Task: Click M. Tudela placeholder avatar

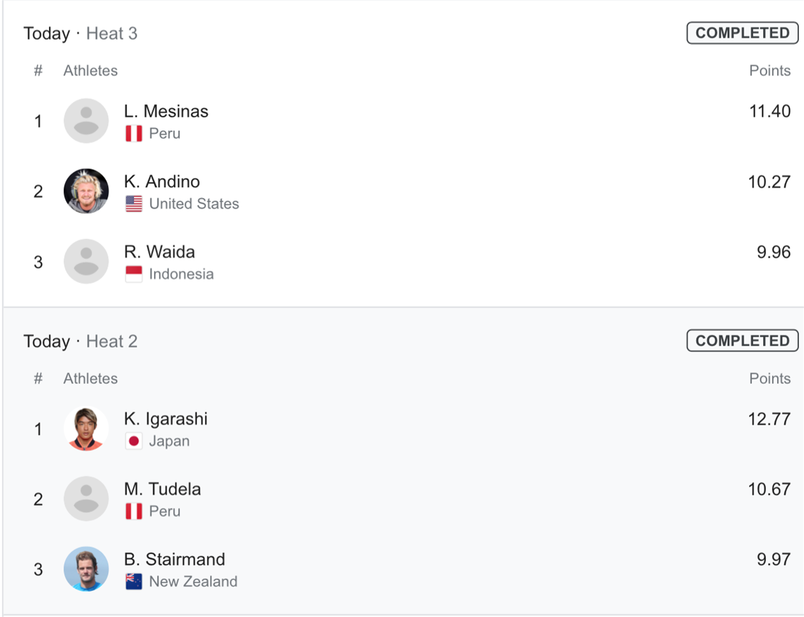Action: pyautogui.click(x=86, y=499)
